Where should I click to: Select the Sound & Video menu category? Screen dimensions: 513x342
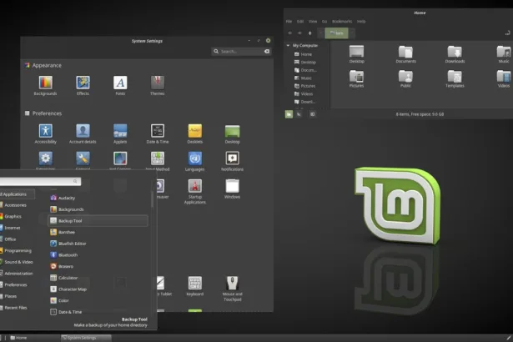pos(18,262)
